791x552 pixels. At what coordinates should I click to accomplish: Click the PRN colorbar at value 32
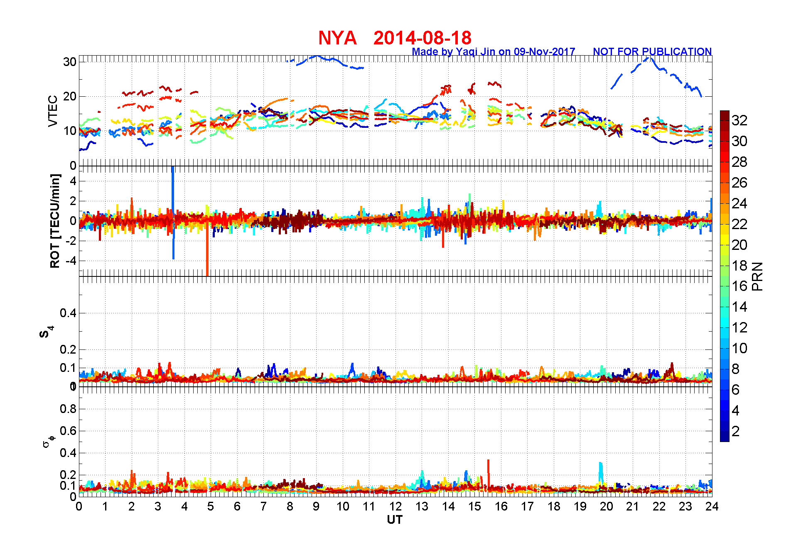(x=725, y=120)
